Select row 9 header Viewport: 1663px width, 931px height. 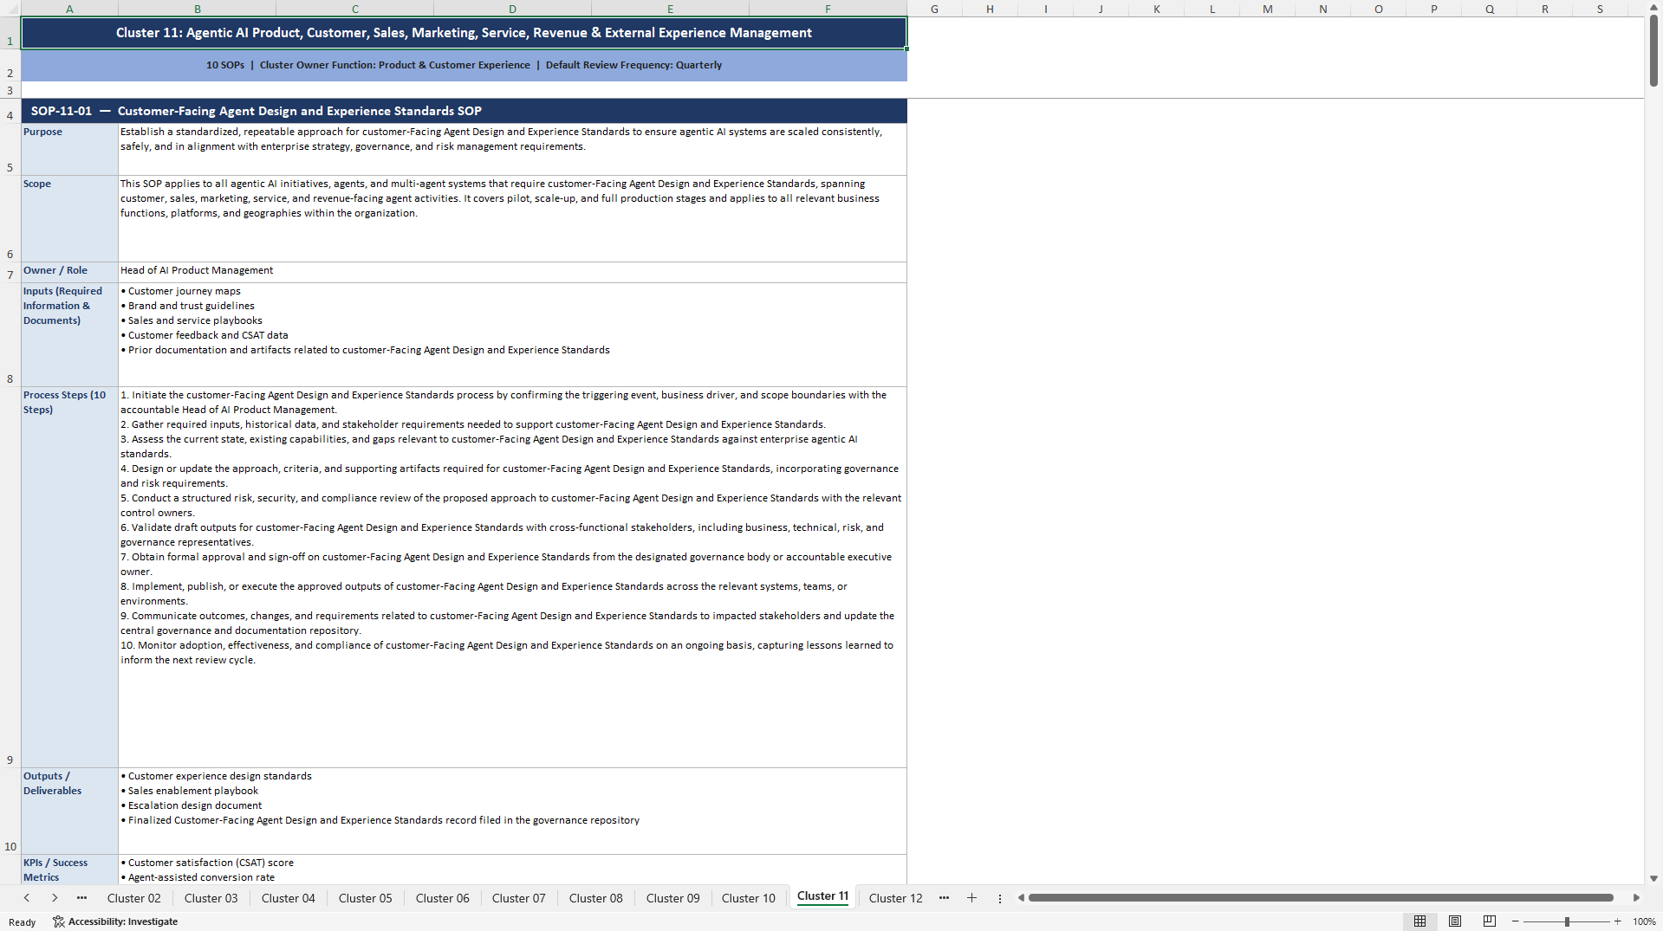[10, 577]
